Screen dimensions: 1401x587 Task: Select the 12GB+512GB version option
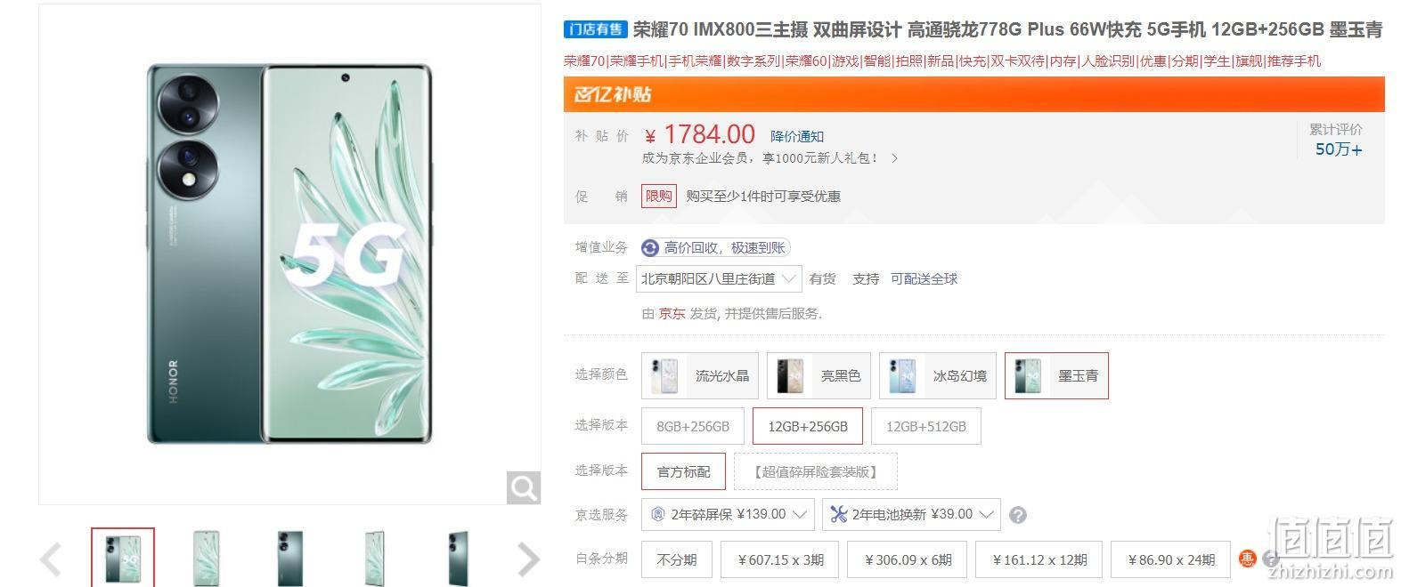pos(925,426)
